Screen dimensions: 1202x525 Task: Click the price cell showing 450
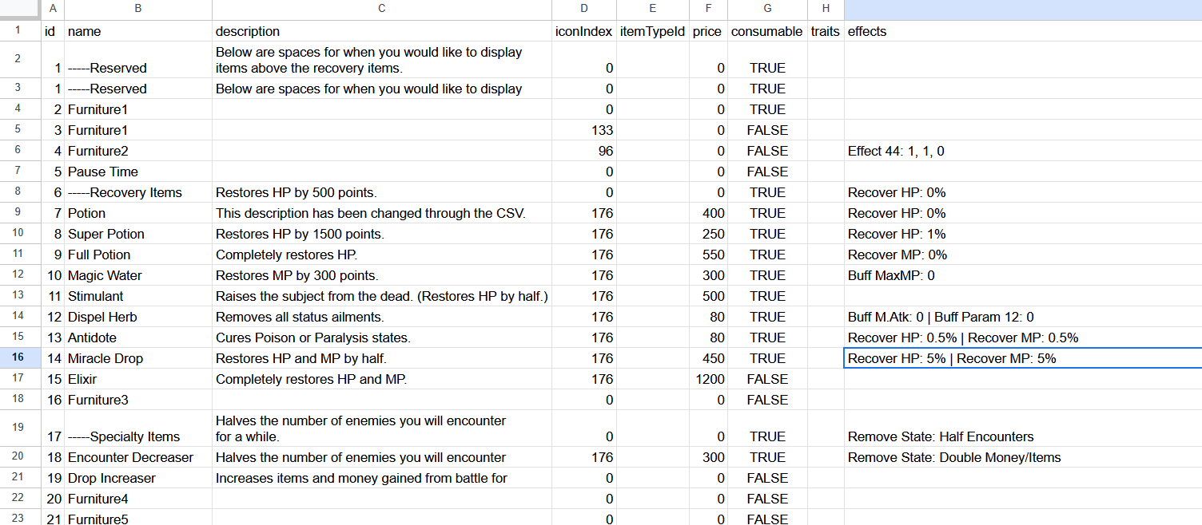708,358
